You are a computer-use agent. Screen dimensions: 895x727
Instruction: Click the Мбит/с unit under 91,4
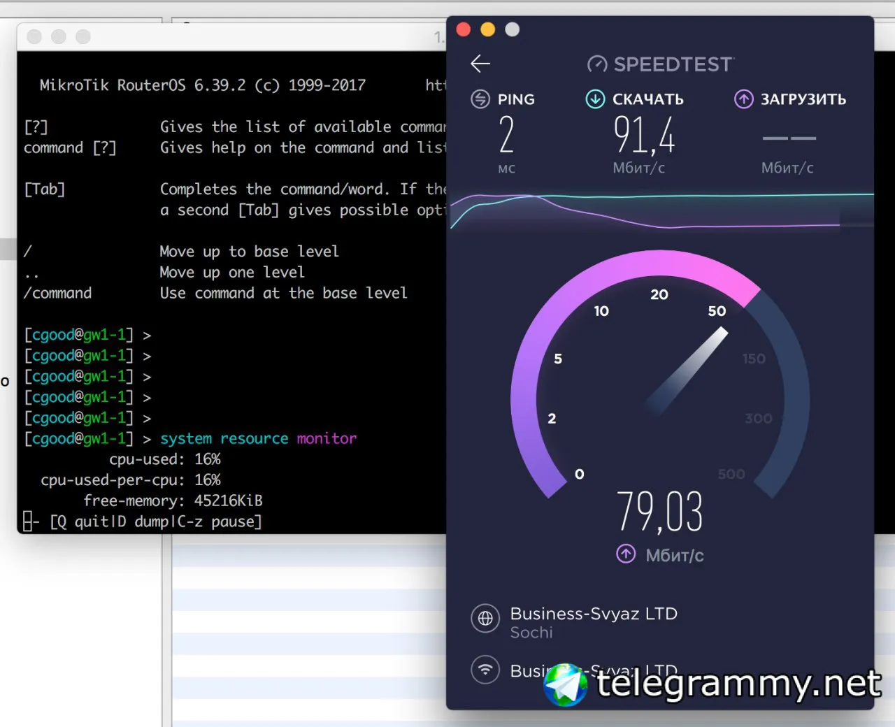click(x=639, y=168)
